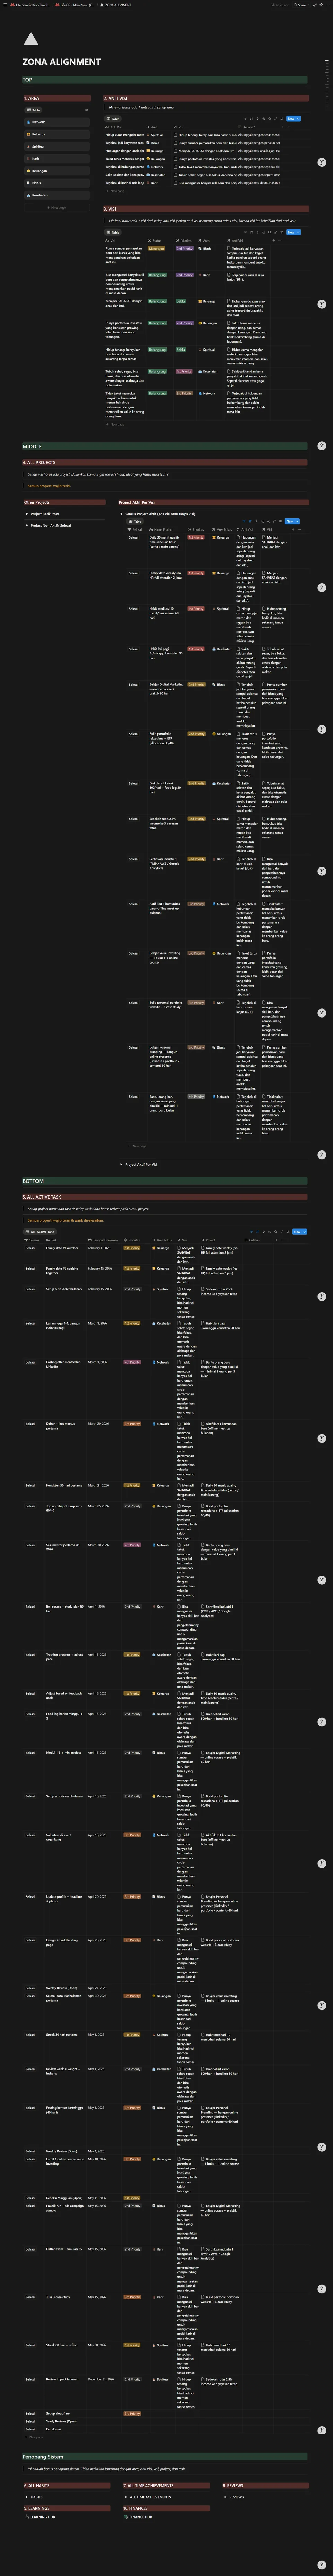Expand the REVIEWS toggle

[x=226, y=2497]
